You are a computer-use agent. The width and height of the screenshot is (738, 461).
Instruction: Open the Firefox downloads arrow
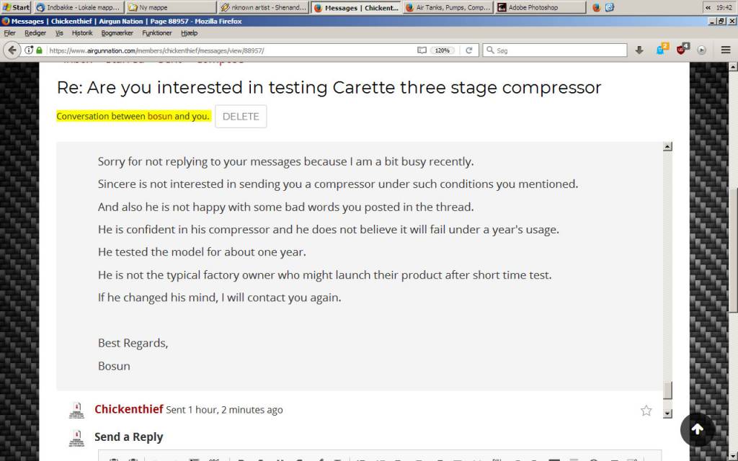click(x=639, y=50)
